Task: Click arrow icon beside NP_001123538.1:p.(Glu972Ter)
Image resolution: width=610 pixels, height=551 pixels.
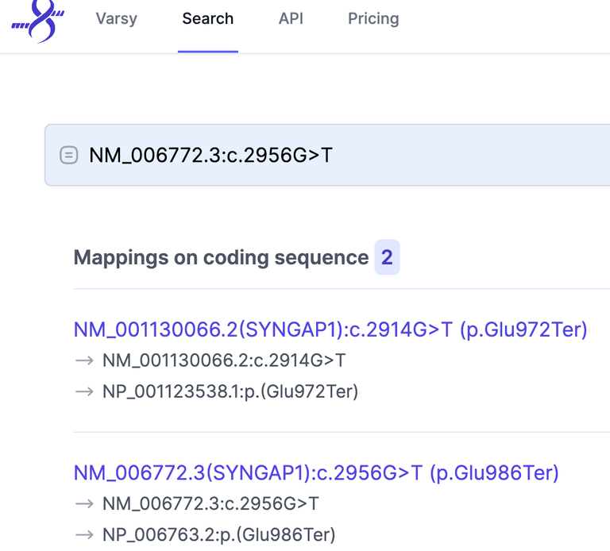Action: pyautogui.click(x=84, y=391)
